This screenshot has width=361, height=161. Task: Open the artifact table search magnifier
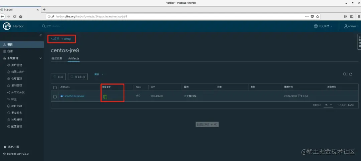(x=345, y=74)
